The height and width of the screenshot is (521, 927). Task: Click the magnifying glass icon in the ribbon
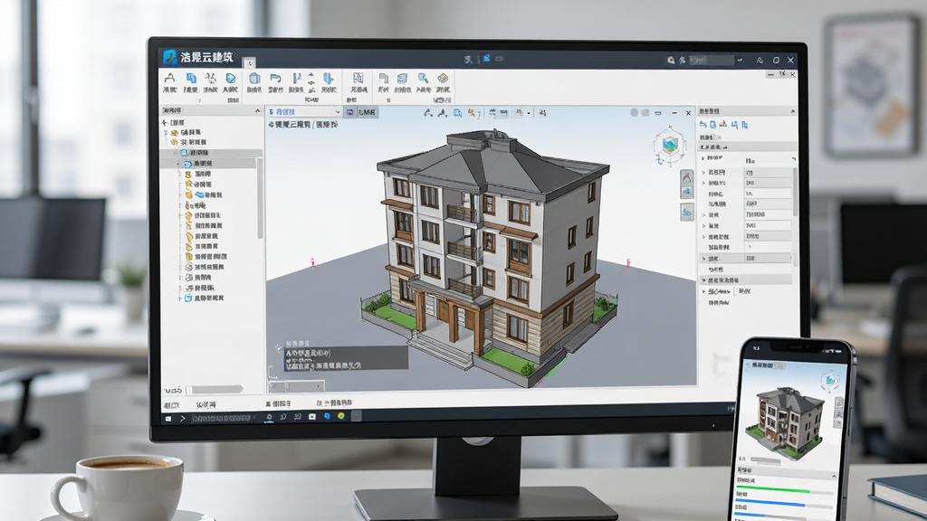(x=424, y=78)
